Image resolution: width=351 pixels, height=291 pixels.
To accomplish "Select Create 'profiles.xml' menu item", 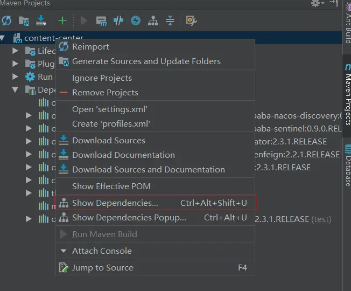I will pos(155,123).
